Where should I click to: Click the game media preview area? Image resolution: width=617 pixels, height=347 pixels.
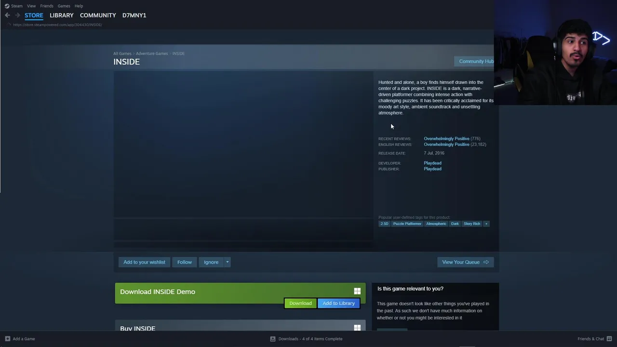click(x=243, y=145)
